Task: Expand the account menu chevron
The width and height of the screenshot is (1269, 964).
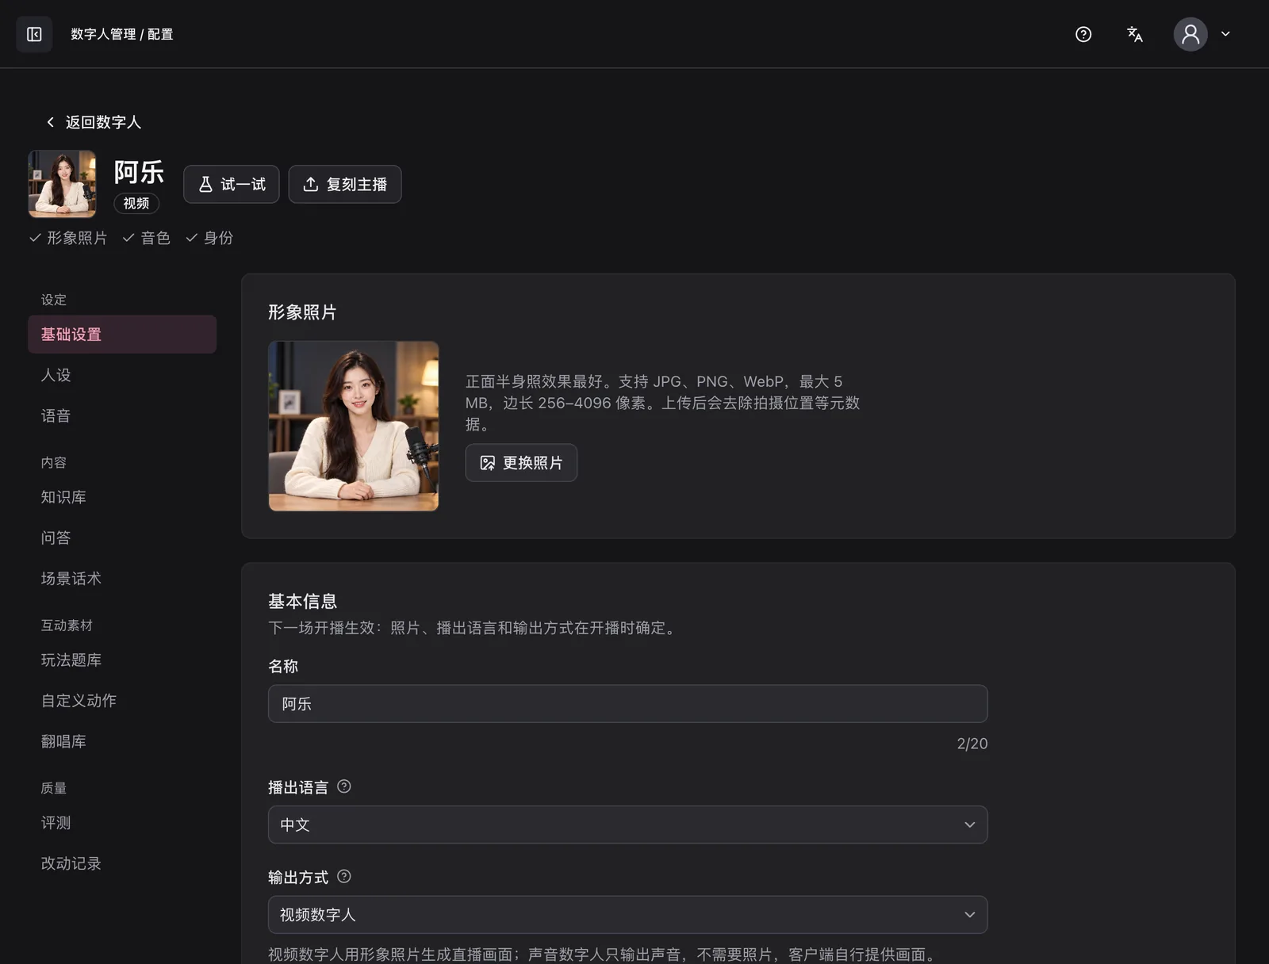Action: 1225,34
